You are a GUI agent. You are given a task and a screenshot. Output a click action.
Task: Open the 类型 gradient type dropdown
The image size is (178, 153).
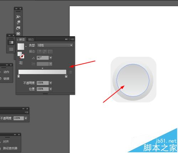pos(55,45)
